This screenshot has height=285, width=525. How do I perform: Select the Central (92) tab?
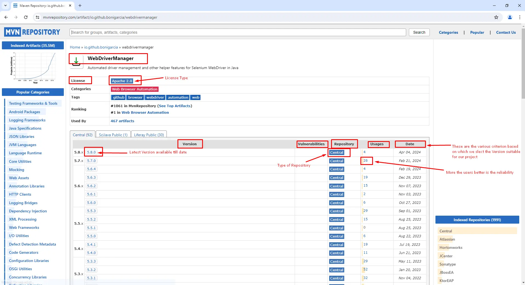(82, 135)
